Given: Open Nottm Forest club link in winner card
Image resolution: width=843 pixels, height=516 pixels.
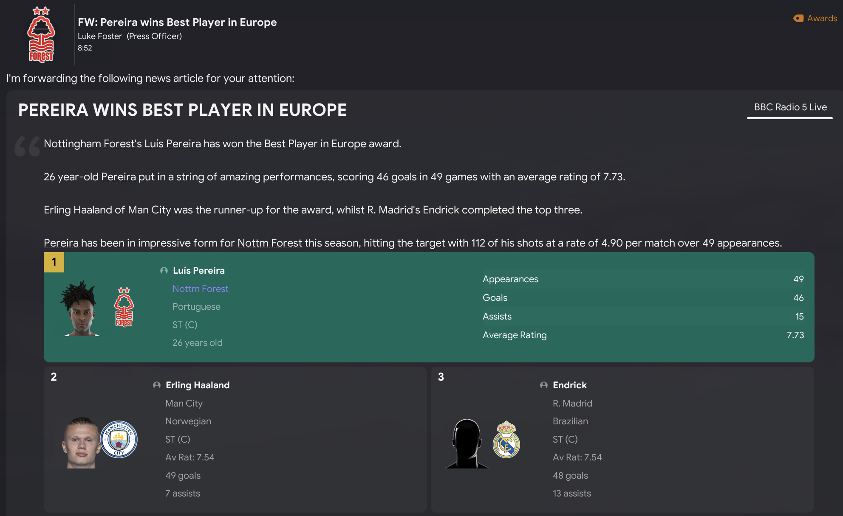Looking at the screenshot, I should [x=200, y=289].
